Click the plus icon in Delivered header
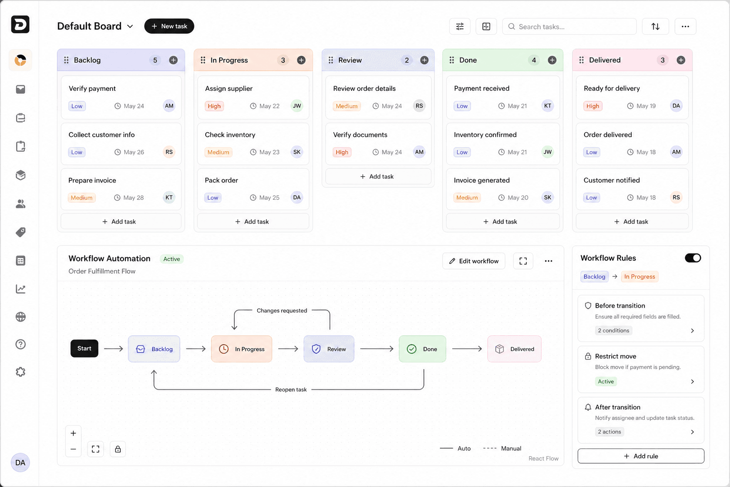Screen dimensions: 730x487 (681, 60)
